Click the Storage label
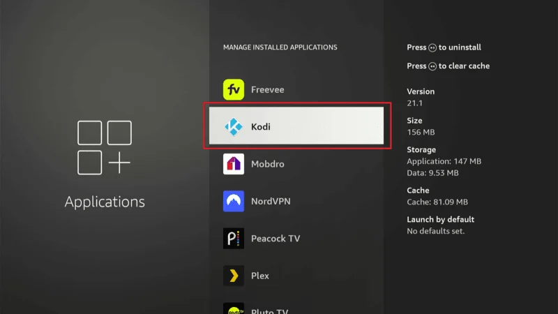558x314 pixels. [x=421, y=150]
